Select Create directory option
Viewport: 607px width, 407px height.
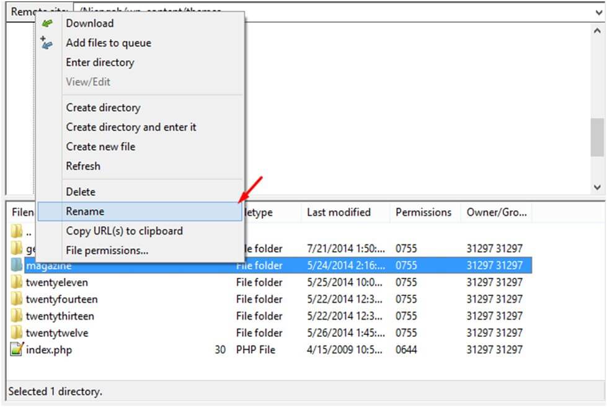[x=103, y=108]
